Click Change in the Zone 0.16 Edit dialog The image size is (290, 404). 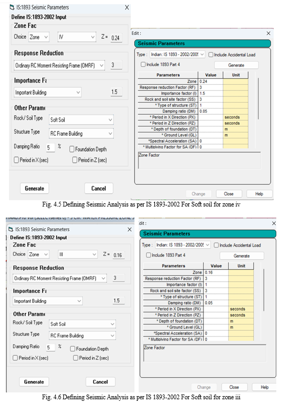(x=204, y=387)
